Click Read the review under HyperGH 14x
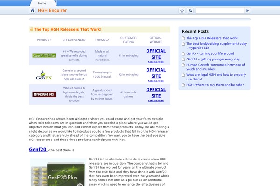280x186 pixels. (x=156, y=101)
